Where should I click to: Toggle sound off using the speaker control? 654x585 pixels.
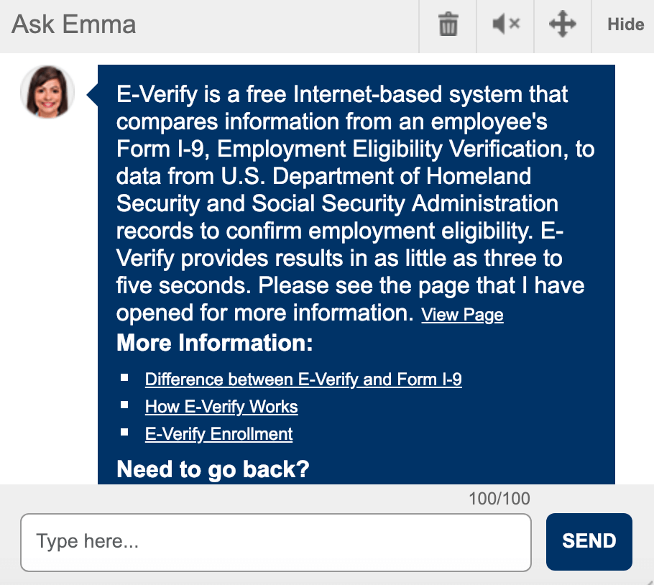[505, 24]
